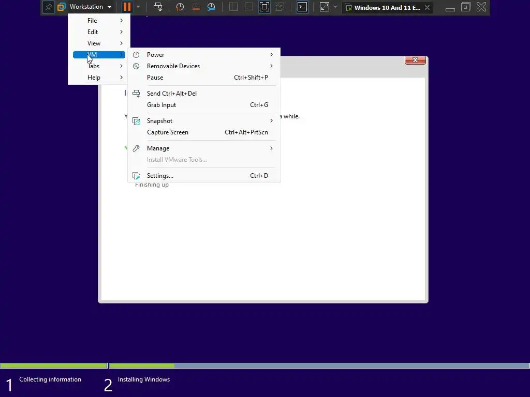Screen dimensions: 530x397
Task: Click the Power icon in VM menu
Action: click(x=136, y=55)
